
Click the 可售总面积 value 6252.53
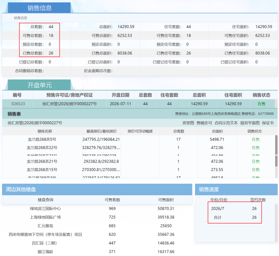pyautogui.click(x=125, y=35)
